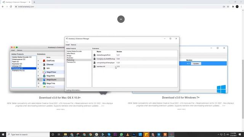
Task: Open the browser Extensions puzzle icon
Action: click(x=233, y=7)
